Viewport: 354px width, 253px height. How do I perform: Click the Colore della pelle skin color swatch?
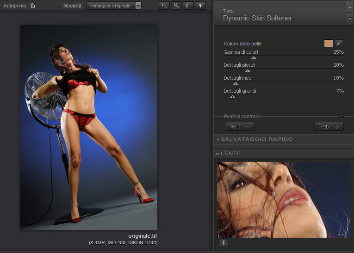pos(328,43)
